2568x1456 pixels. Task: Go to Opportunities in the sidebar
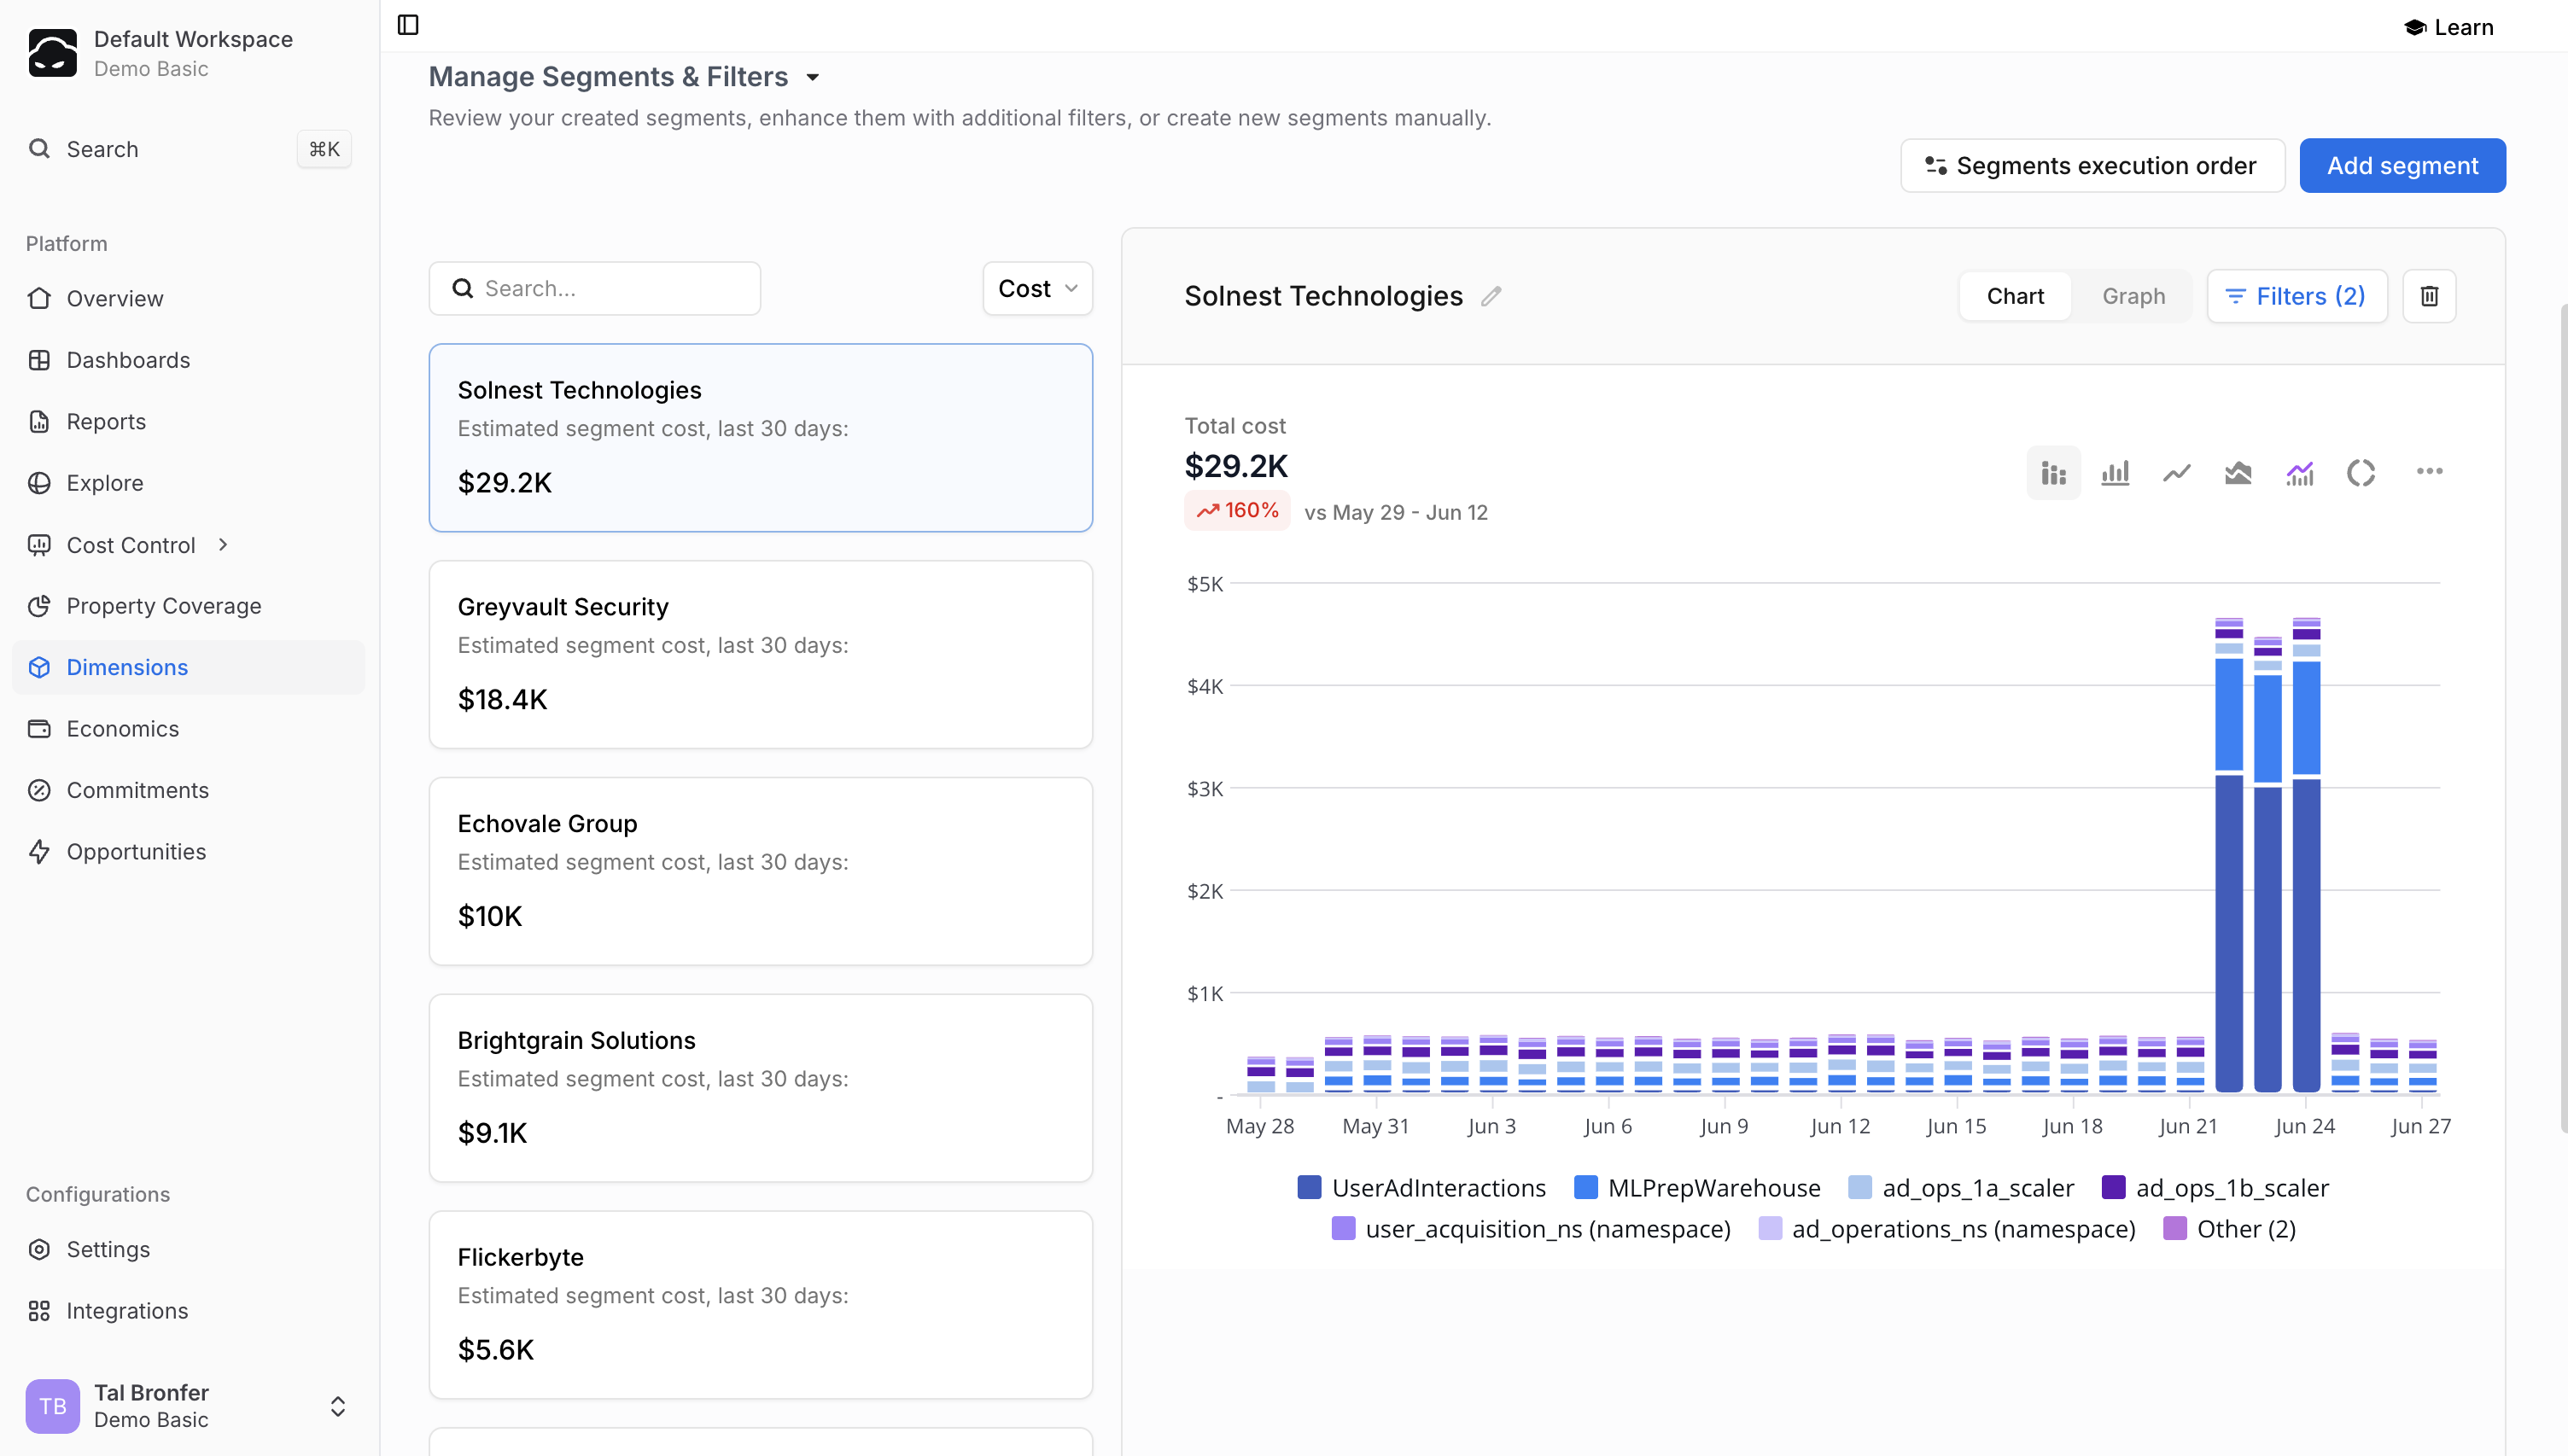pos(136,852)
